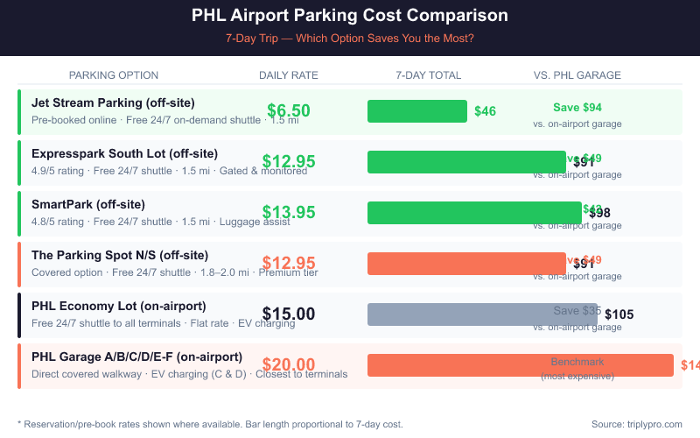Screen dimensions: 700x438
Task: Click the DAILY RATE column header
Action: (x=289, y=75)
